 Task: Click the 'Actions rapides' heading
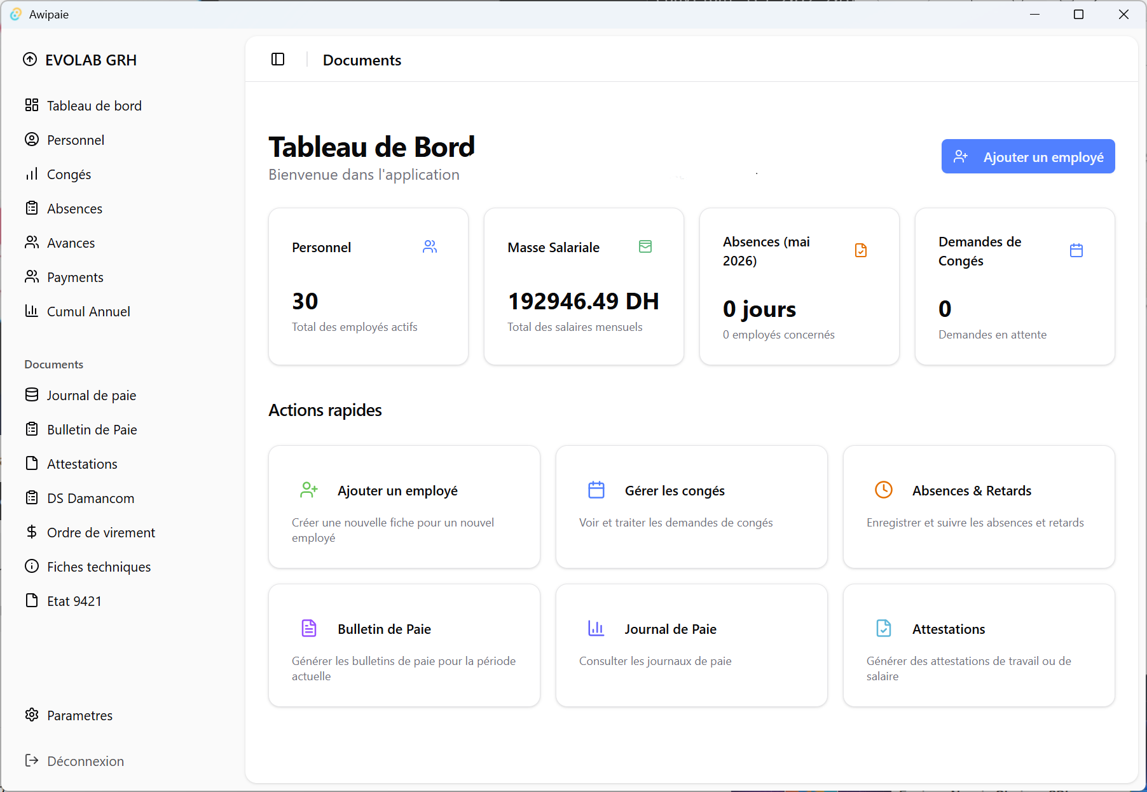click(x=325, y=410)
